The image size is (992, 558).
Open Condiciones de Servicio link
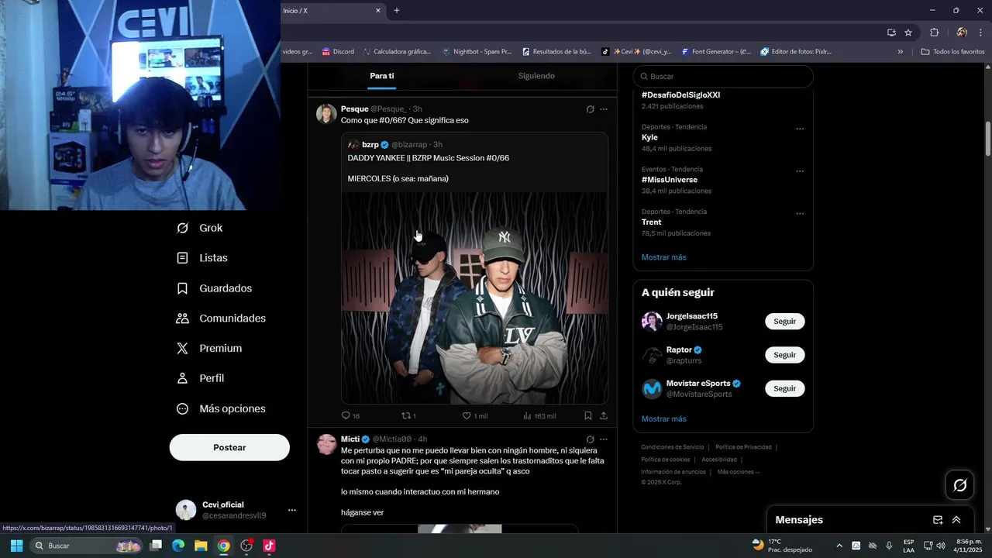pos(672,447)
